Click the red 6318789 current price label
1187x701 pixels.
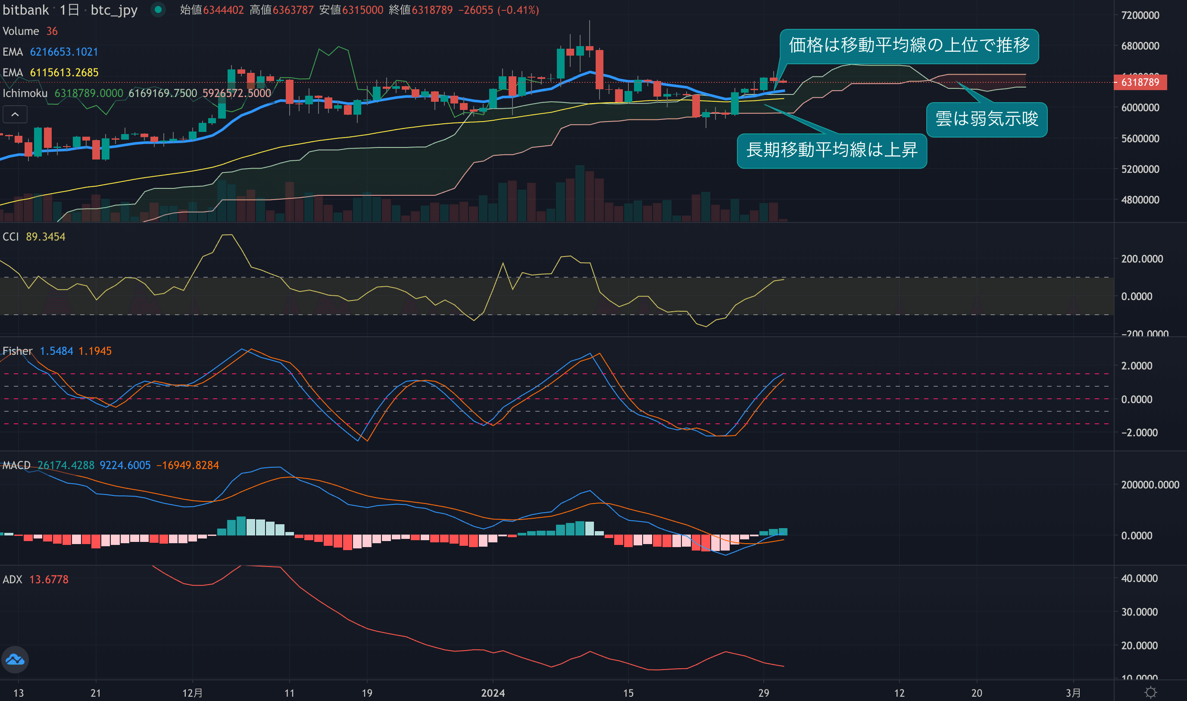point(1140,82)
